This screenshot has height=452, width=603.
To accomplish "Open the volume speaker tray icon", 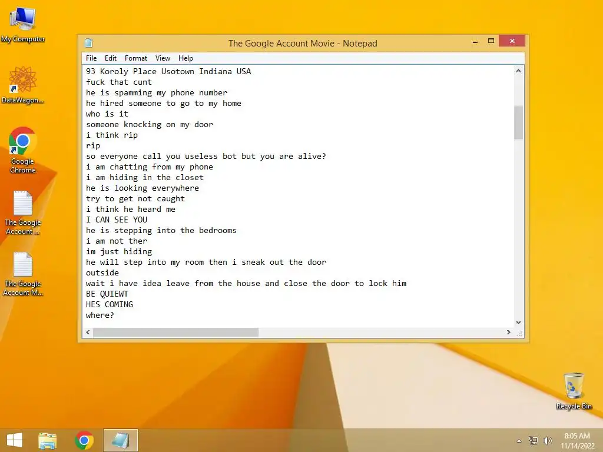I will point(547,441).
